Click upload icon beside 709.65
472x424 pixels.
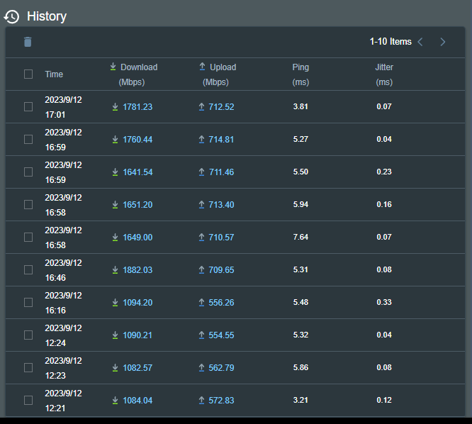201,270
